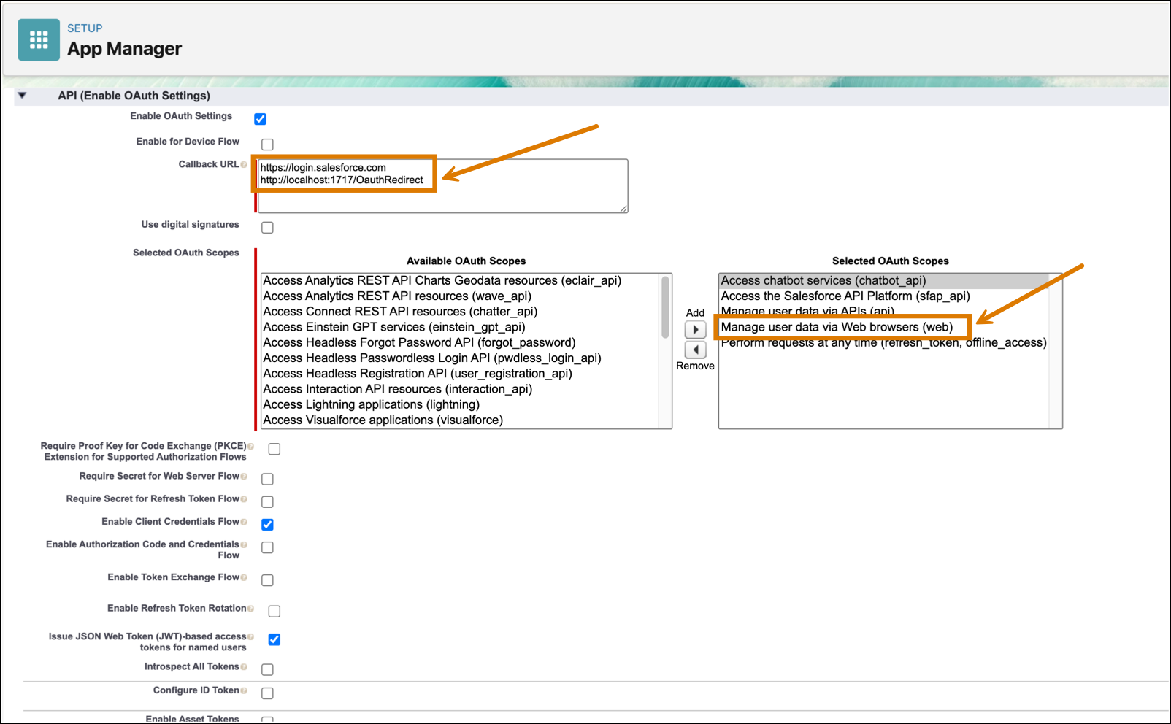Select Access Einstein GPT services scope
Image resolution: width=1171 pixels, height=724 pixels.
[x=393, y=327]
